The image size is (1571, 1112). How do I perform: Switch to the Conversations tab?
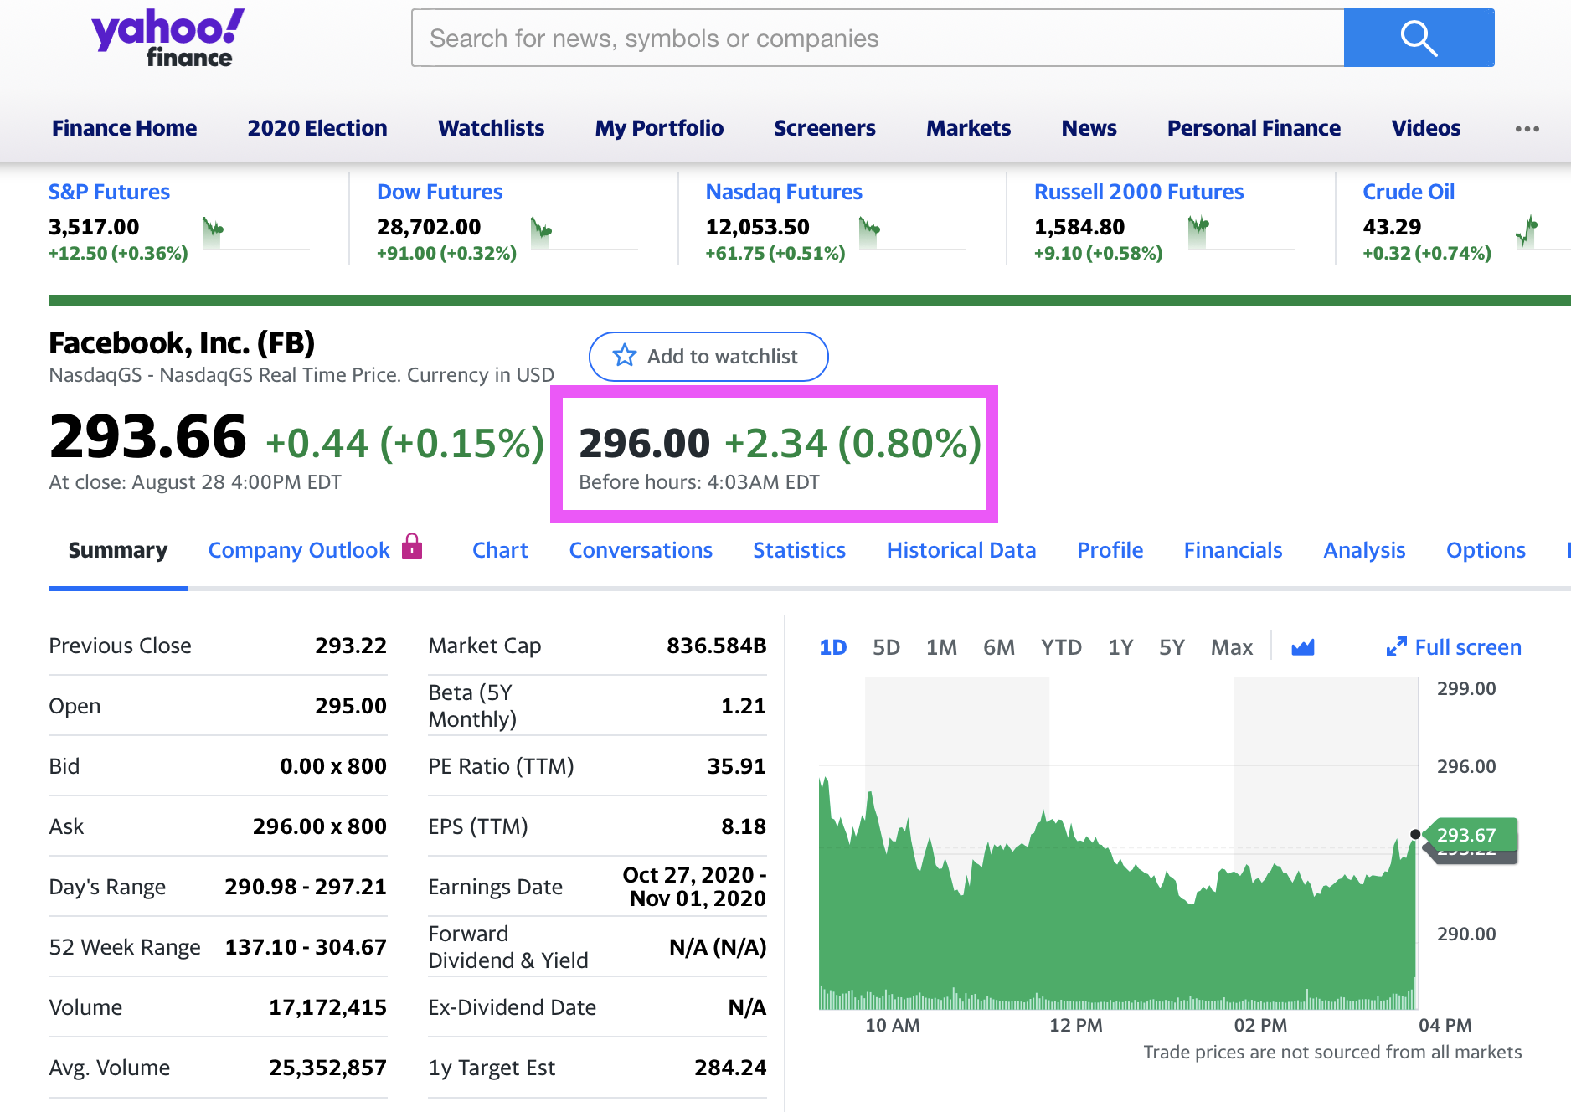coord(641,550)
